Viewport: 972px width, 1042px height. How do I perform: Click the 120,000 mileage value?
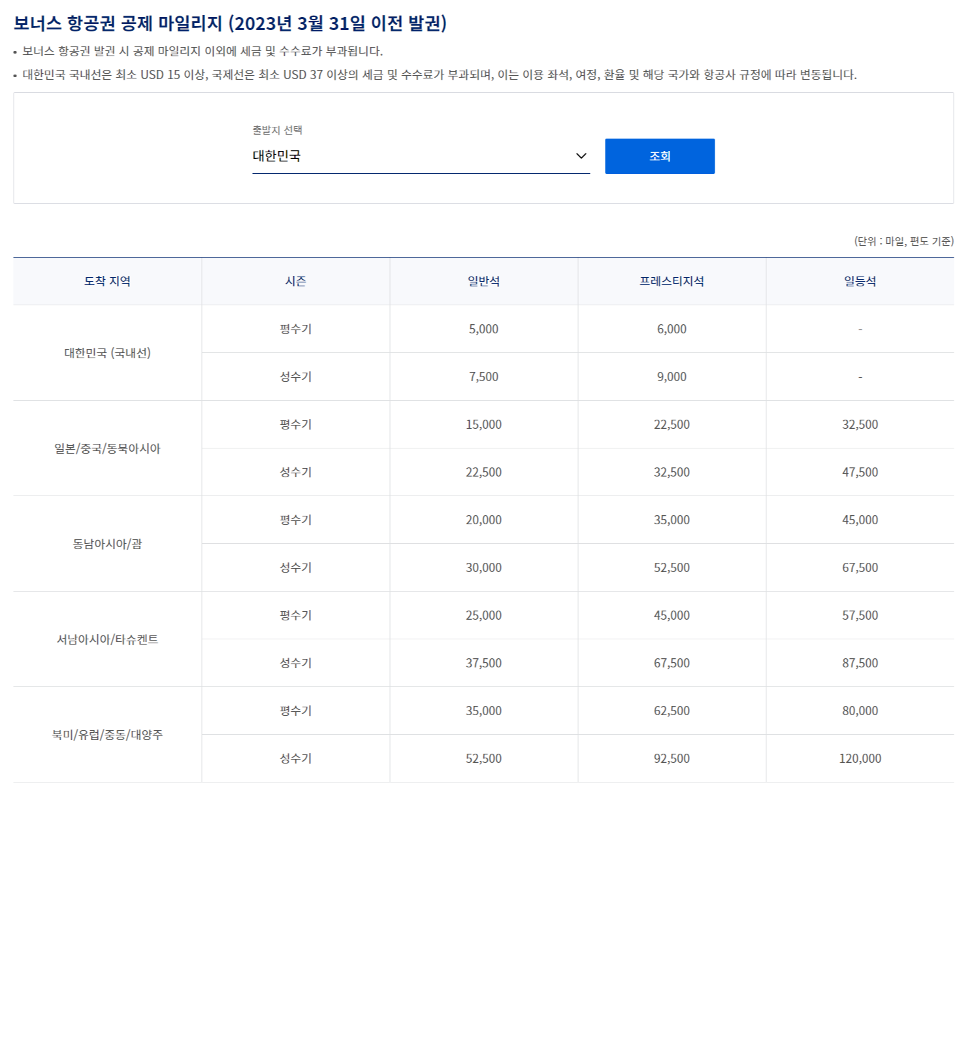coord(860,759)
